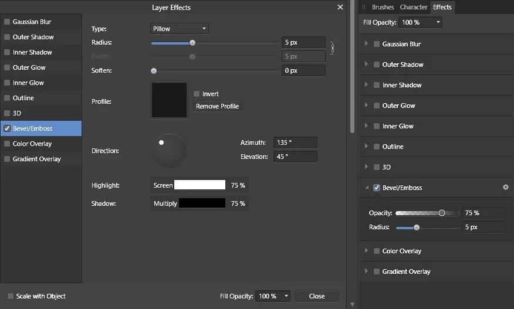Click the Profile curve preview box
This screenshot has height=309, width=514.
[169, 100]
